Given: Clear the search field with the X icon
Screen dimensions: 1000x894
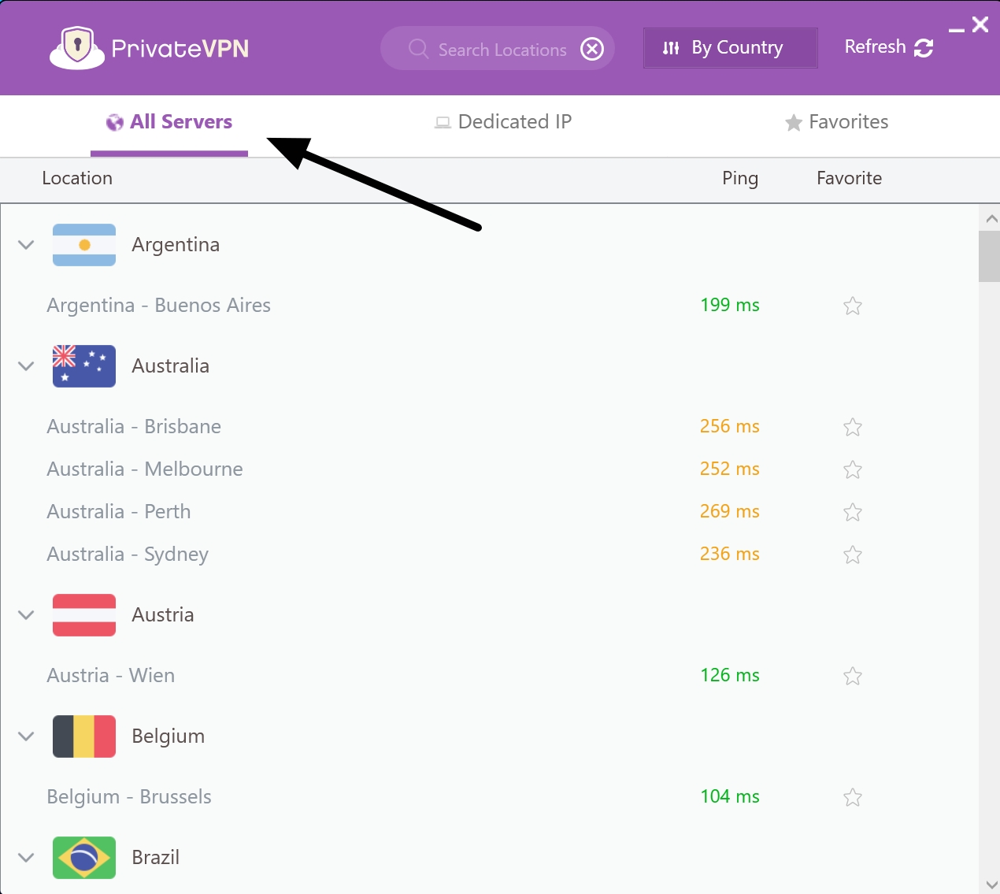Looking at the screenshot, I should pos(592,49).
